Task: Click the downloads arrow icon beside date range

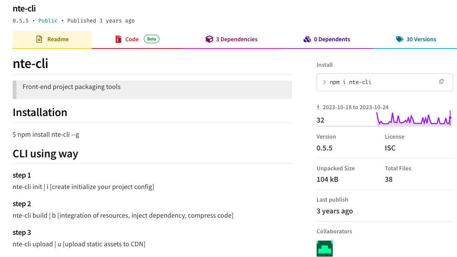Action: pyautogui.click(x=318, y=107)
